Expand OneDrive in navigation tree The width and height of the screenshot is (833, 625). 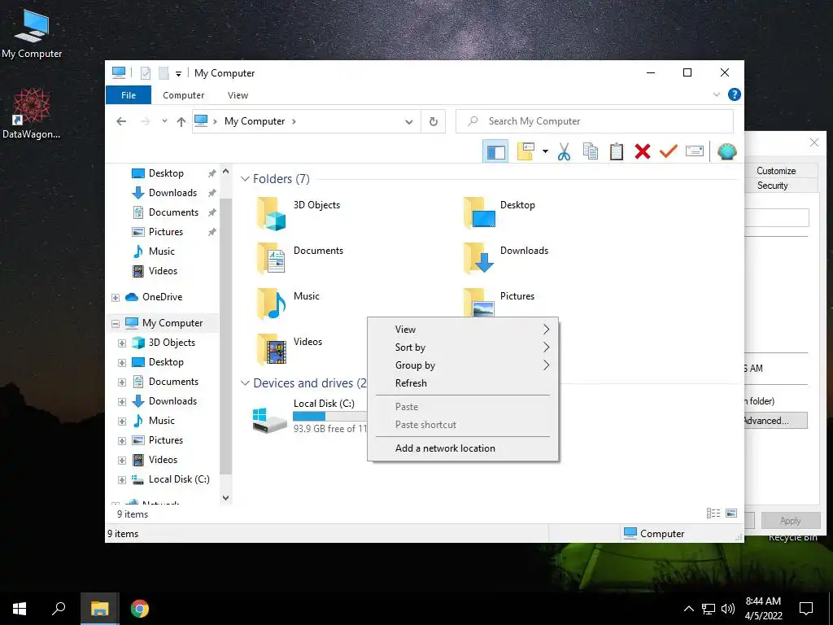tap(116, 298)
